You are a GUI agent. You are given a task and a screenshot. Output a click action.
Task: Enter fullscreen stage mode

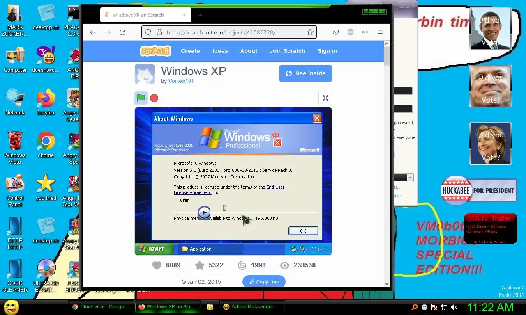click(325, 98)
